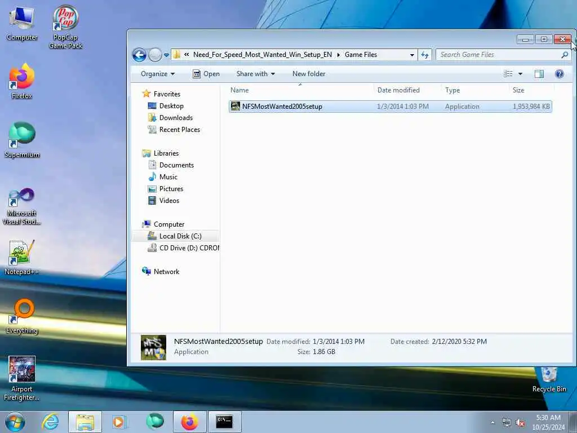Switch to Command Prompt on the taskbar
The width and height of the screenshot is (577, 433).
(x=224, y=422)
